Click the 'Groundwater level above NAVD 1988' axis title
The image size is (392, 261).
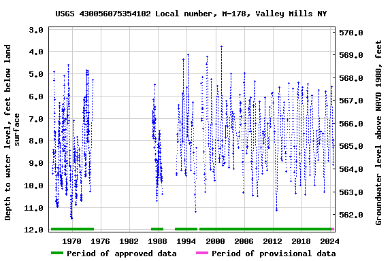point(378,133)
